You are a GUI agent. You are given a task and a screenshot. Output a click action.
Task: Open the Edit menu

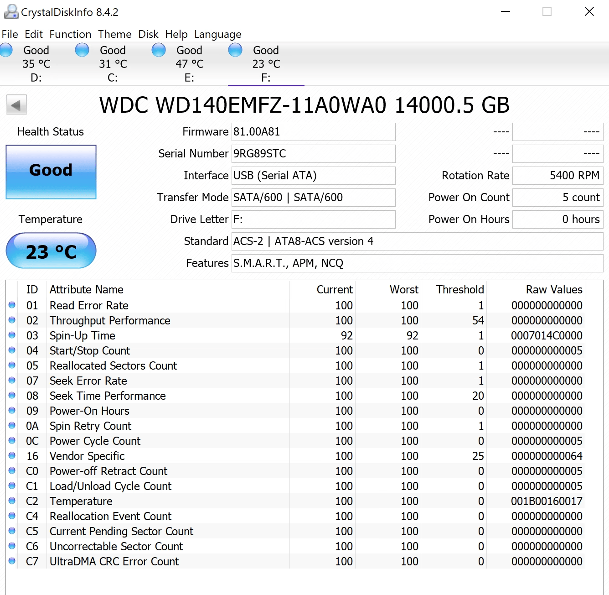point(34,34)
